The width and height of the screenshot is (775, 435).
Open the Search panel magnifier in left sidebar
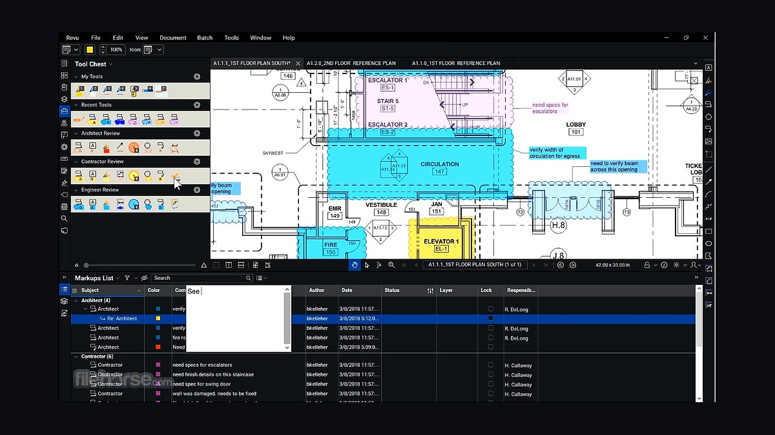click(64, 218)
